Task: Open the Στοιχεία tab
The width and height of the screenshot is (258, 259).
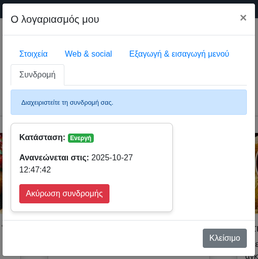Action: point(33,54)
